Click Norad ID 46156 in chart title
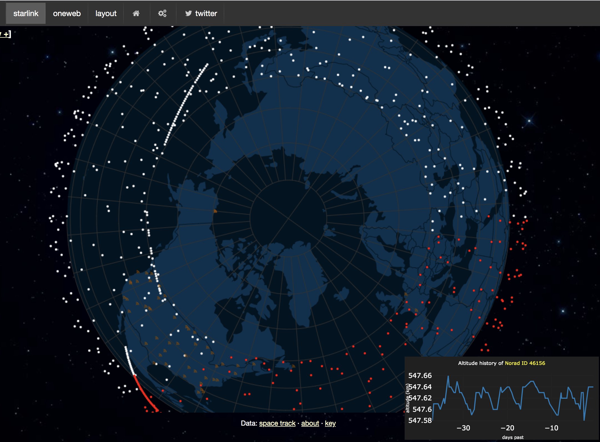 tap(525, 363)
